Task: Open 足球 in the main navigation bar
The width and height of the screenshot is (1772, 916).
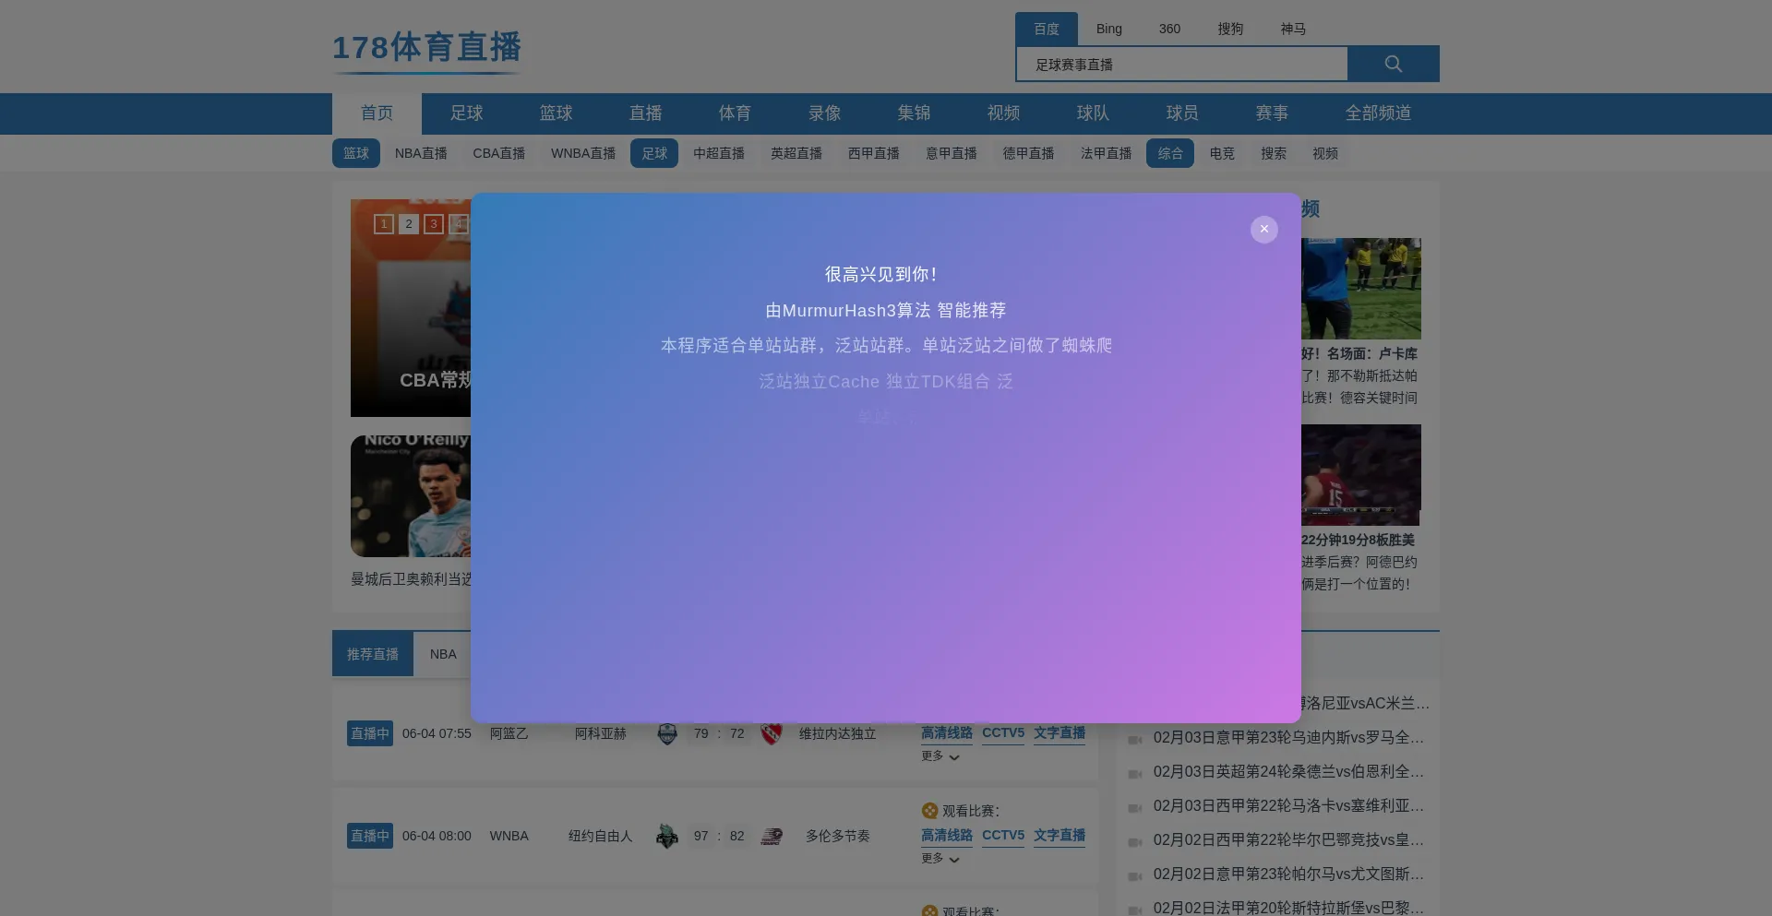Action: (x=466, y=113)
